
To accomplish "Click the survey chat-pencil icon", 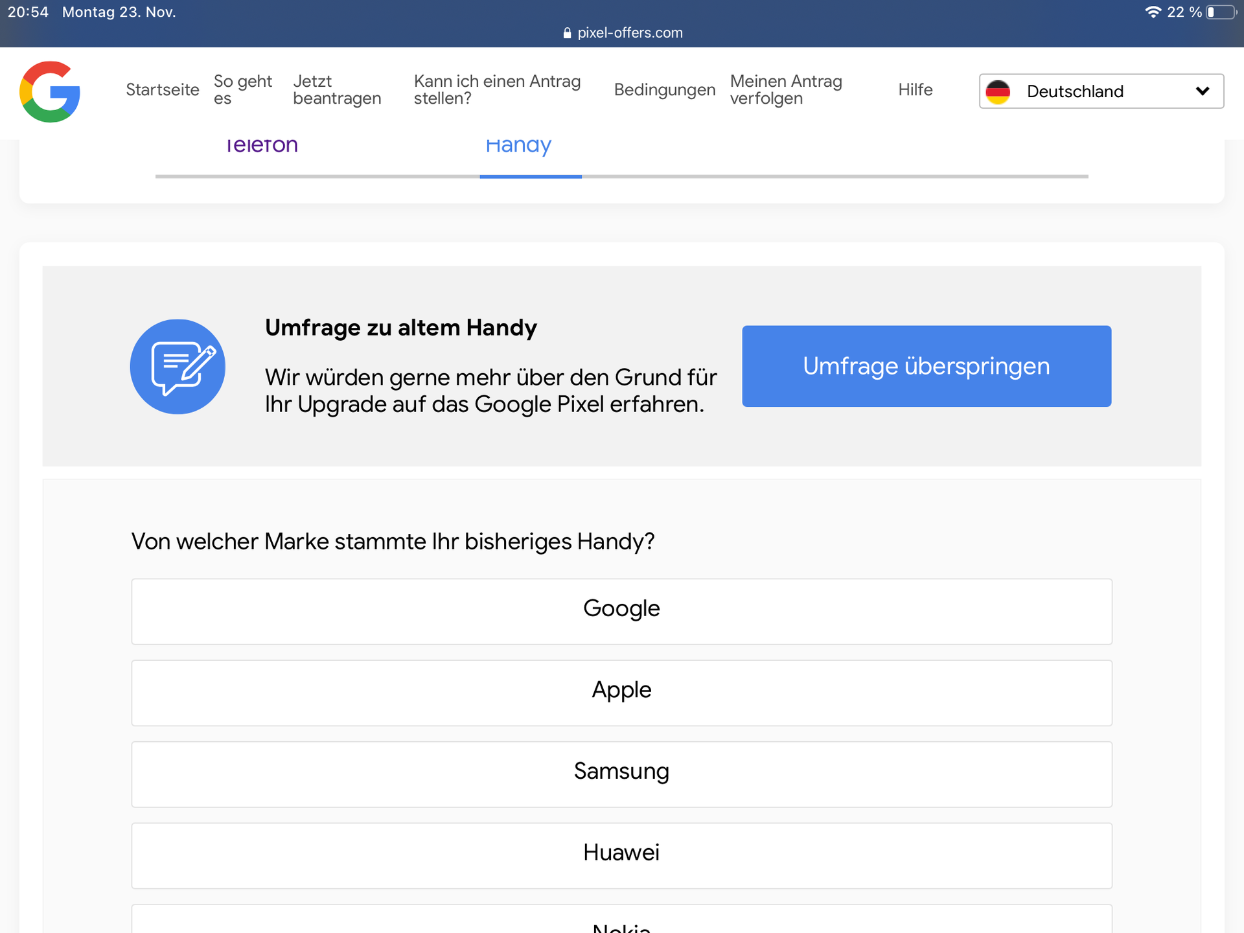I will click(x=178, y=367).
